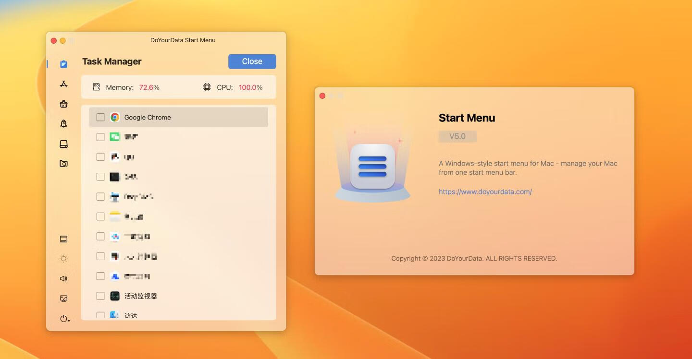Check the box next to 活动监视器
The image size is (692, 359).
coord(100,296)
